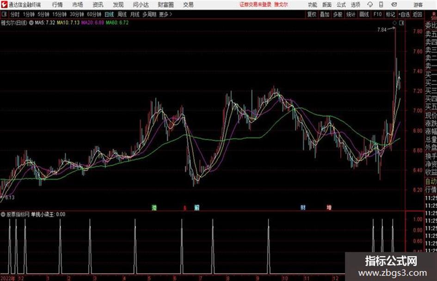This screenshot has height=281, width=437.
Task: Open the customer service headset icon
Action: pyautogui.click(x=370, y=5)
